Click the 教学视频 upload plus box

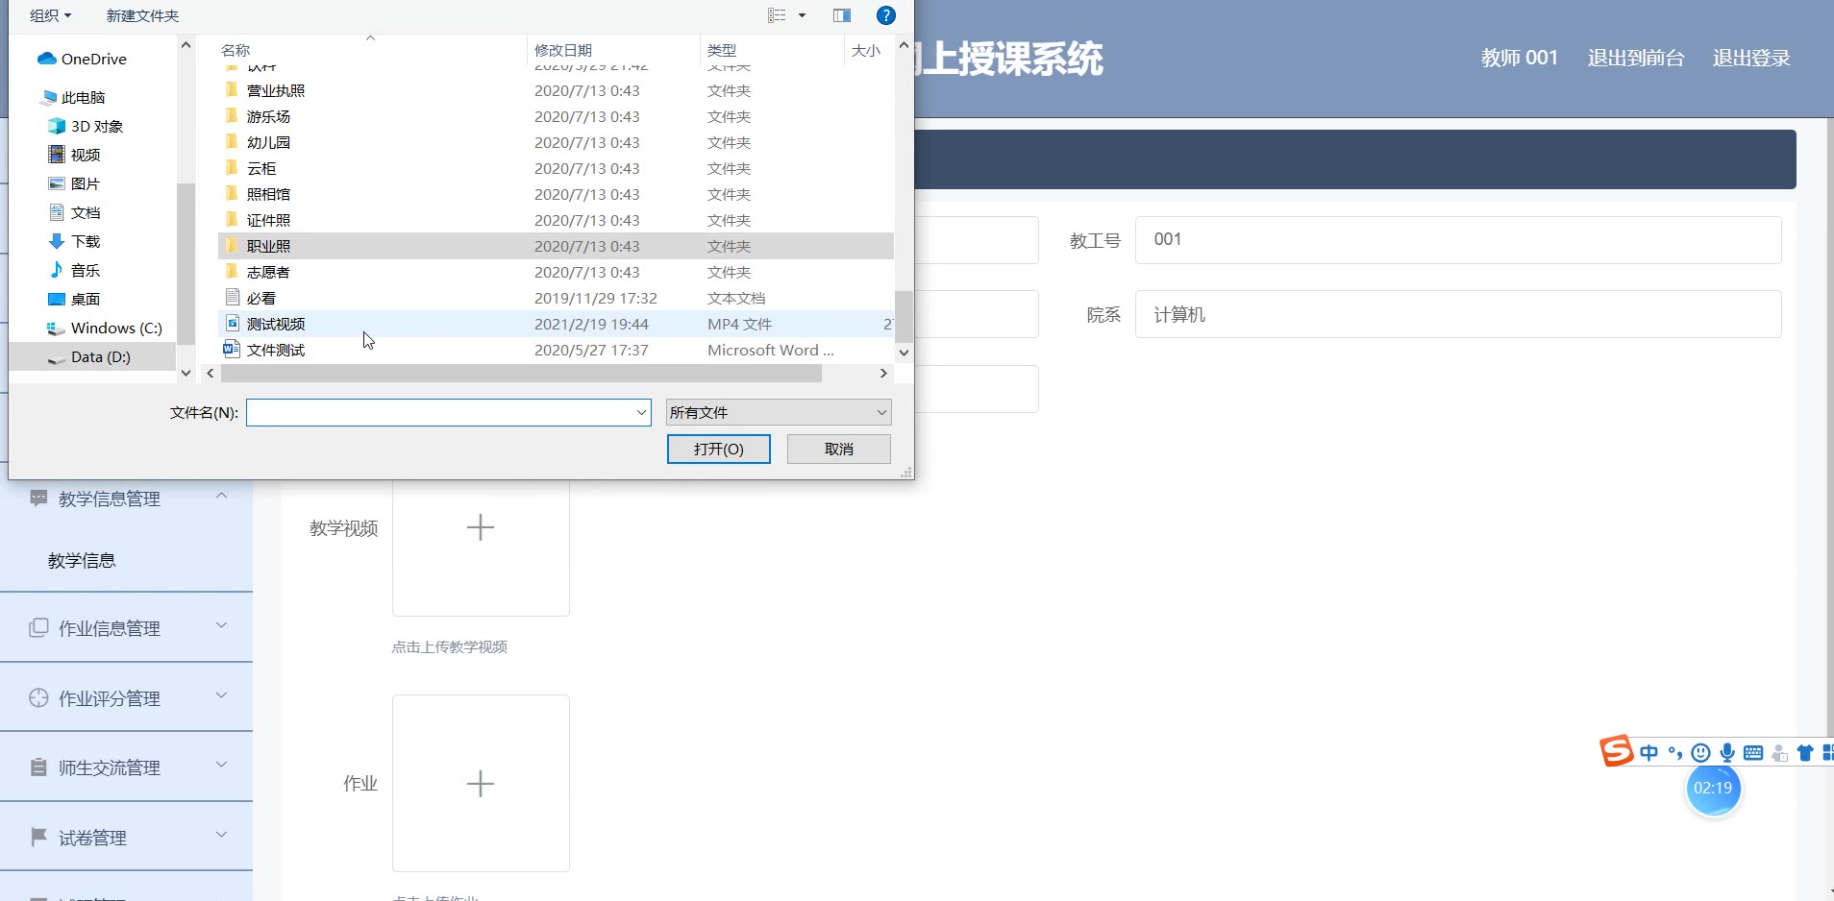(x=481, y=527)
